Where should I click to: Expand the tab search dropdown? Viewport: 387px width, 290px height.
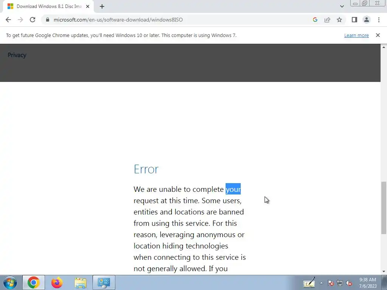[x=342, y=6]
